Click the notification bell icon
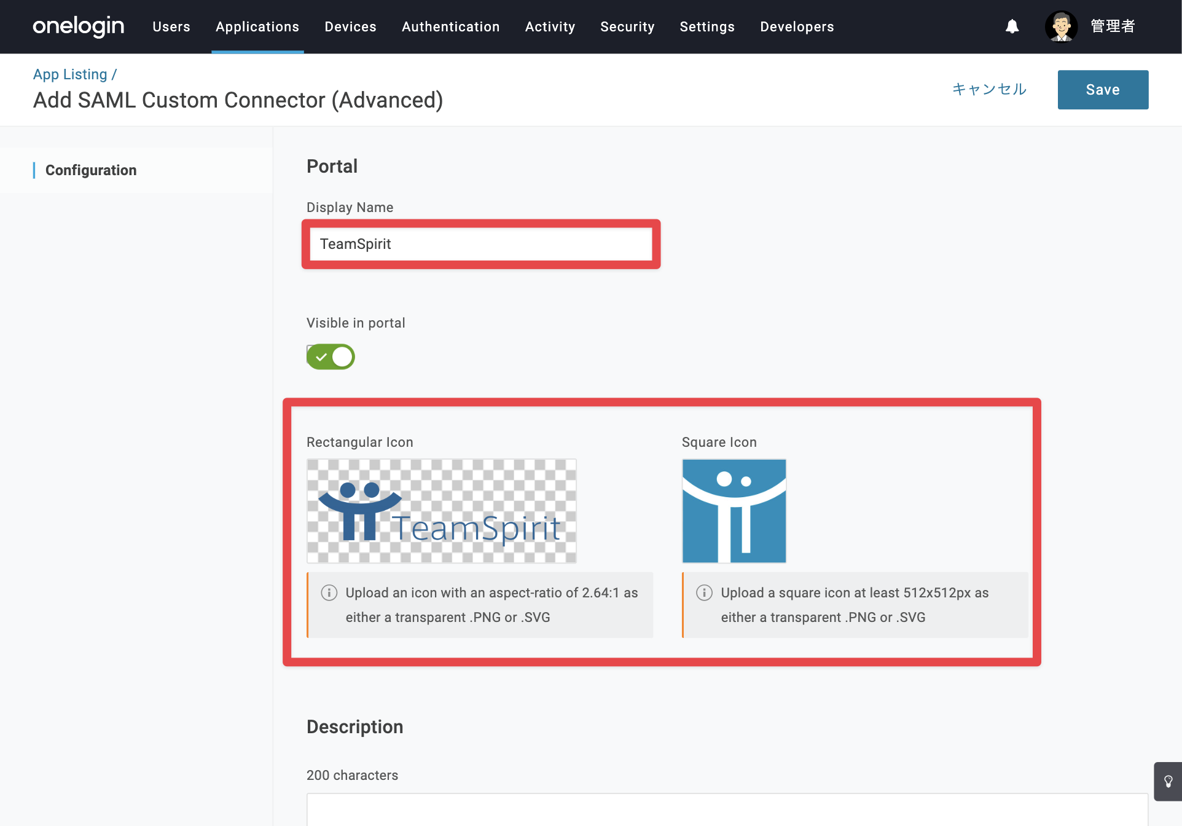The image size is (1182, 826). click(x=1012, y=26)
